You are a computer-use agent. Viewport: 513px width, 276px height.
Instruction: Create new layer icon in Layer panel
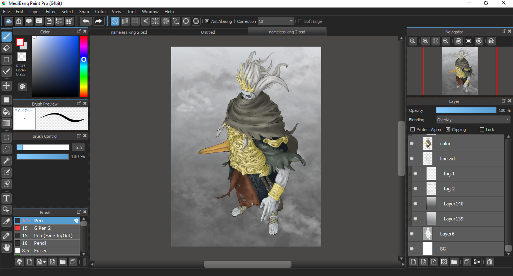(413, 262)
